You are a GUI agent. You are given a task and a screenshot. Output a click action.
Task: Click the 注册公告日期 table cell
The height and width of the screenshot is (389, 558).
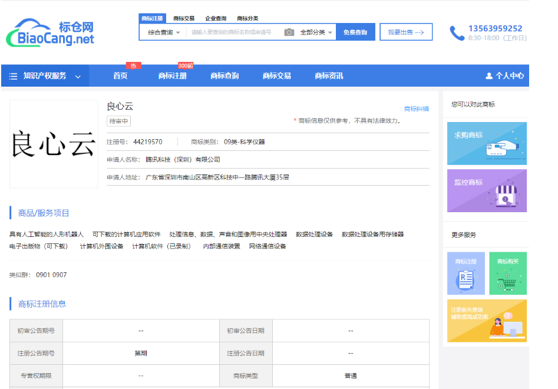click(246, 354)
